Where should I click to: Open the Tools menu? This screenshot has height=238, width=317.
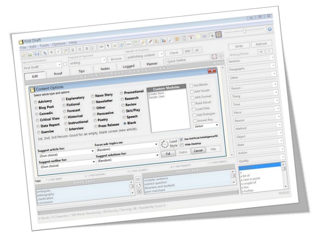coord(44,45)
